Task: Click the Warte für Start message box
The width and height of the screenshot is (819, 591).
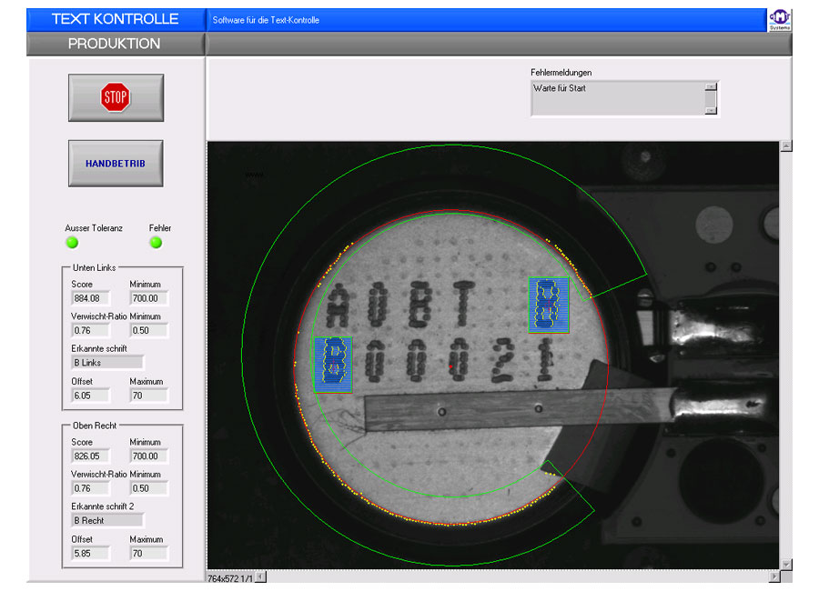Action: click(x=618, y=98)
